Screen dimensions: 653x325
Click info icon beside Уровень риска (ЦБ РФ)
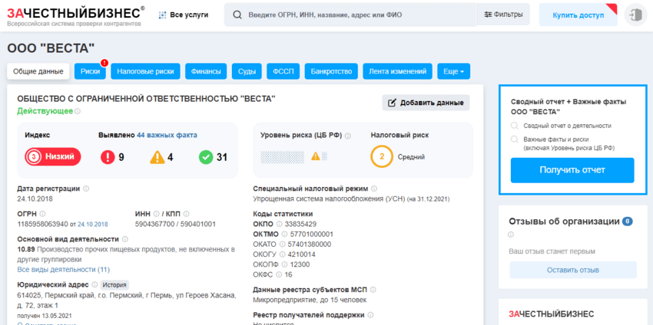(348, 136)
